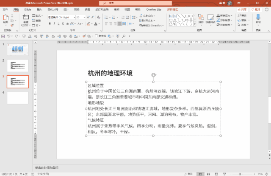This screenshot has height=176, width=271.
Task: Open the shape outline (形状轮廓) dropdown
Action: point(224,20)
